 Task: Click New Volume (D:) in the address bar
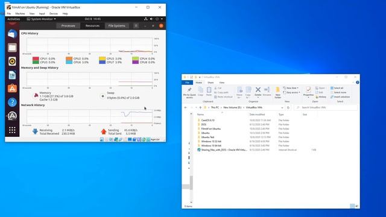click(232, 107)
